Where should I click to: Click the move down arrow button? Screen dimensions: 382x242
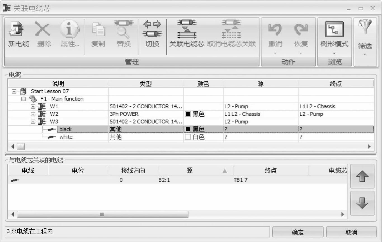362,203
